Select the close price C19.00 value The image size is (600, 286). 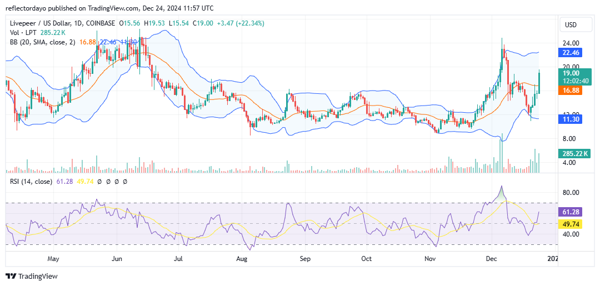coord(203,23)
